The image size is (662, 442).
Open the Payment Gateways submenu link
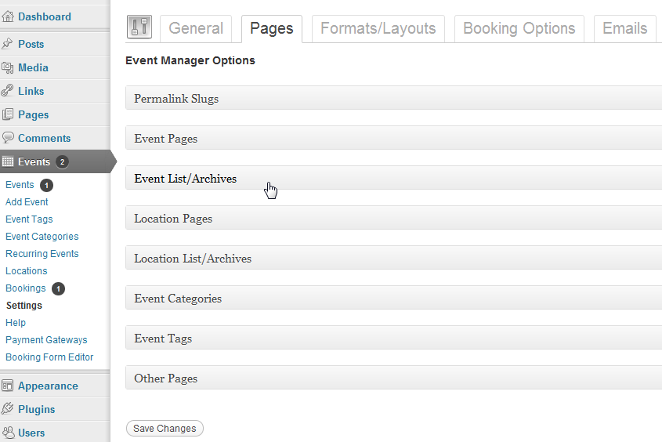point(46,340)
